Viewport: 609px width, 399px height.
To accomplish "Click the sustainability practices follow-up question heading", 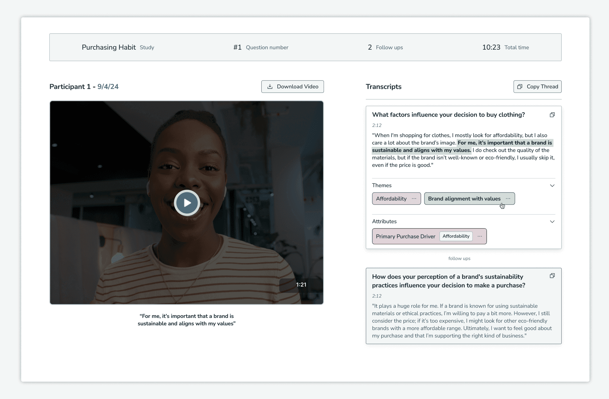I will tap(448, 281).
